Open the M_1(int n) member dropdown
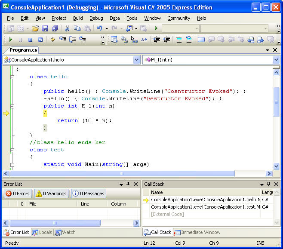This screenshot has width=283, height=249. [x=276, y=60]
